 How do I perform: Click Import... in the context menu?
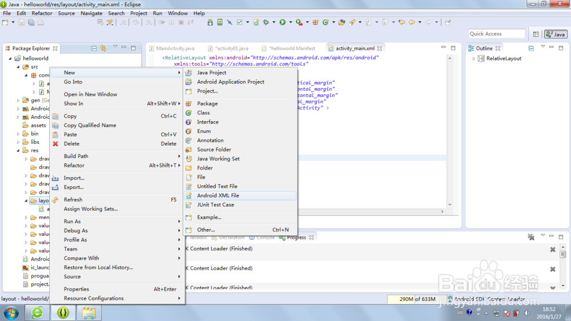[116, 178]
